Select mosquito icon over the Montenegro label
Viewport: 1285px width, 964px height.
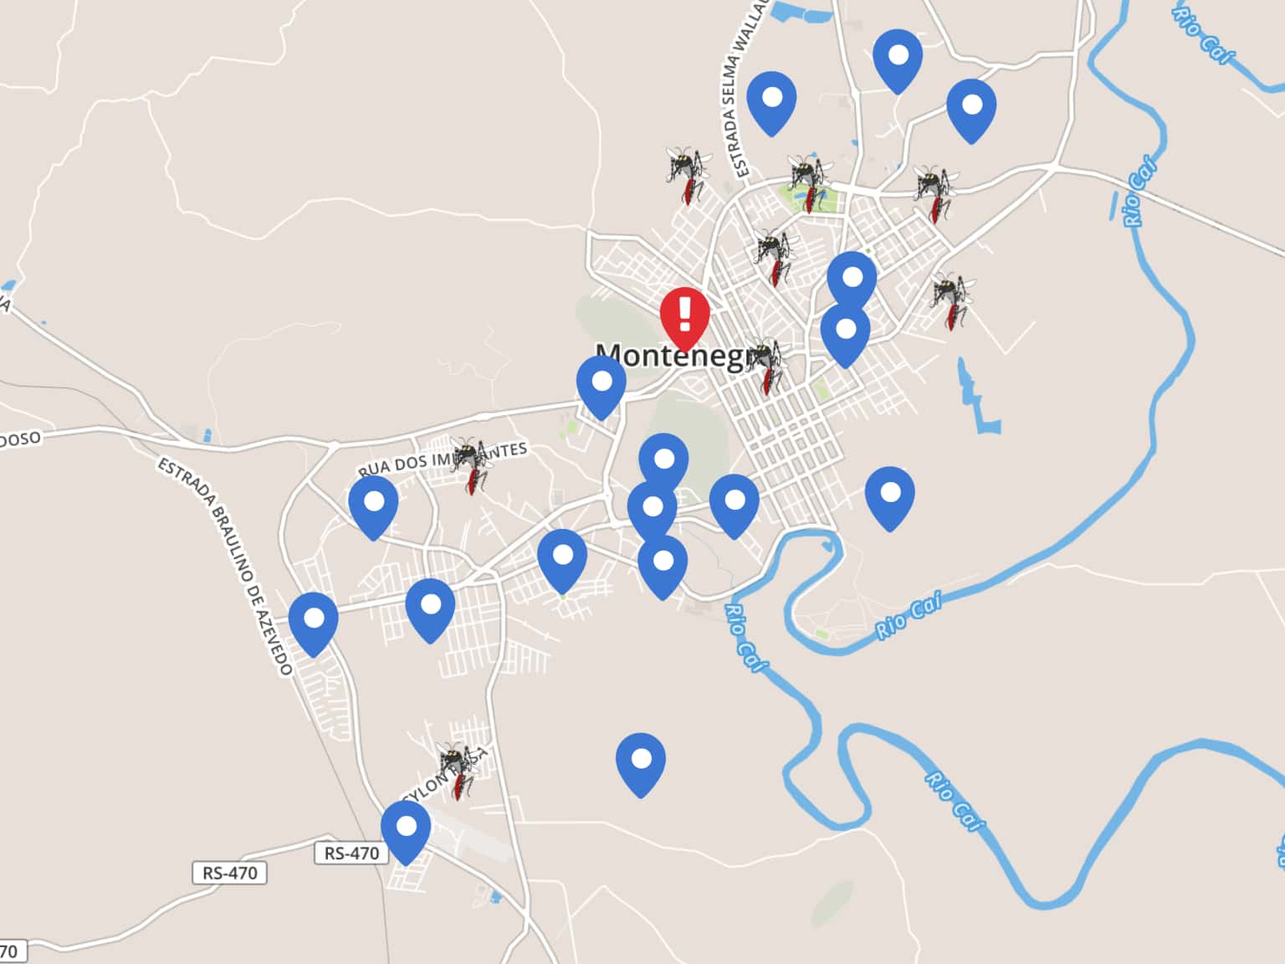point(766,366)
